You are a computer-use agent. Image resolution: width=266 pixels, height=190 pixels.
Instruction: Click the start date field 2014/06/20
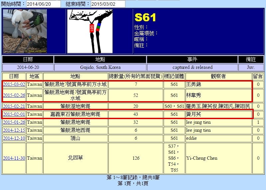pos(44,4)
